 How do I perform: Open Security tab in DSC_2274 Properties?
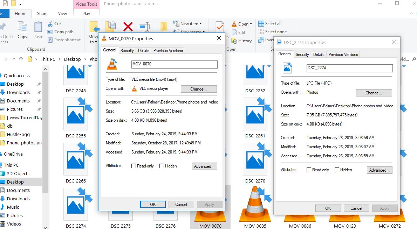302,55
